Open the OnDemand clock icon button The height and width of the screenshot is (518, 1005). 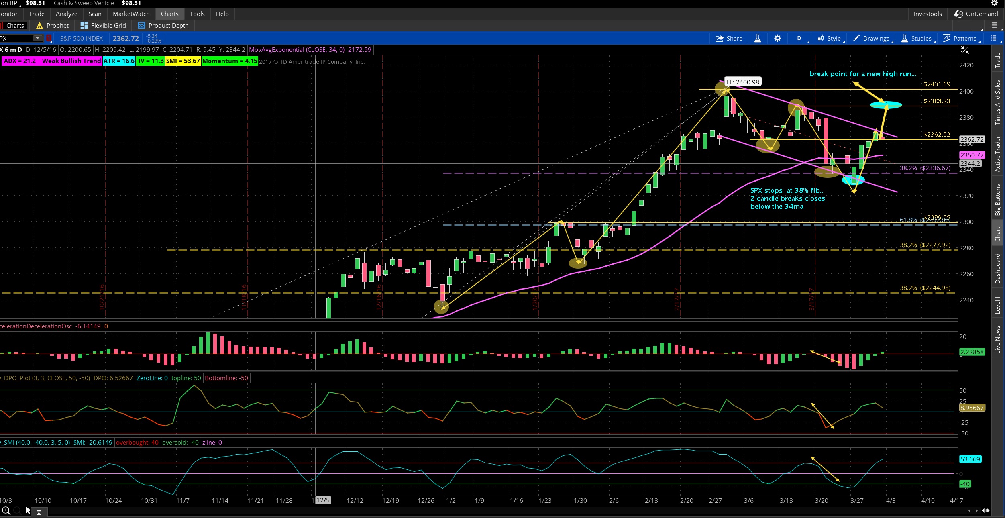[958, 14]
